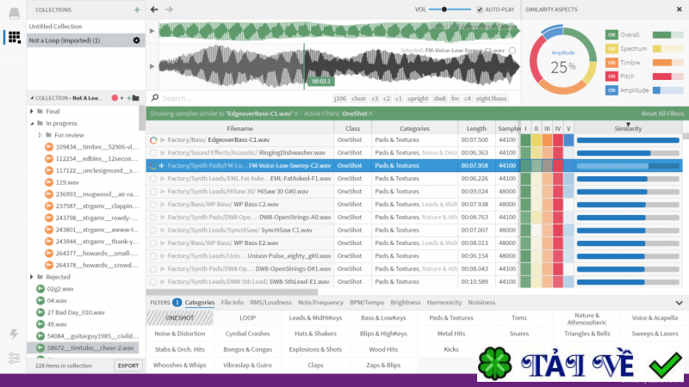Click the lightning bolt icon in sidebar
The height and width of the screenshot is (387, 689).
[x=13, y=334]
